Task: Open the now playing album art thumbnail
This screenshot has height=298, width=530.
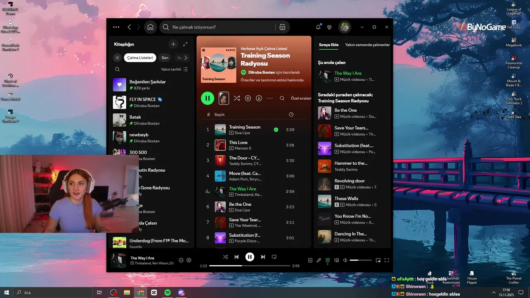Action: tap(118, 260)
